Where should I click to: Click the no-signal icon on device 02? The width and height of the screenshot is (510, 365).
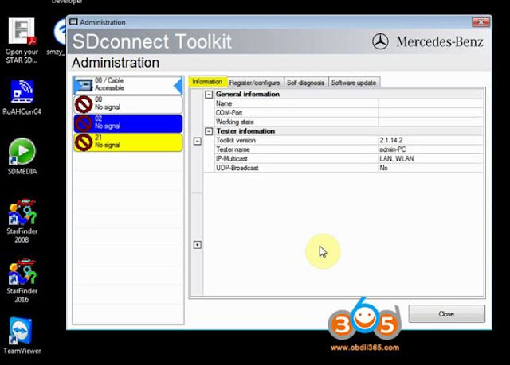(84, 123)
